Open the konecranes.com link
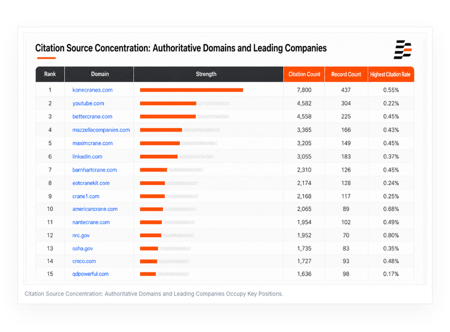Image resolution: width=450 pixels, height=332 pixels. tap(92, 90)
